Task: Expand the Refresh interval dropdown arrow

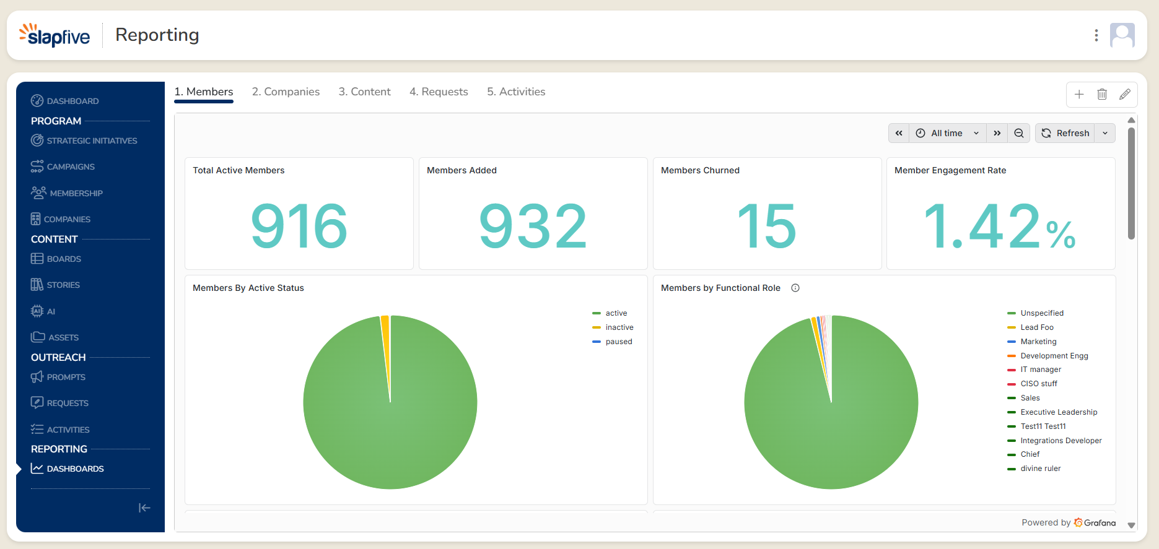Action: 1105,133
